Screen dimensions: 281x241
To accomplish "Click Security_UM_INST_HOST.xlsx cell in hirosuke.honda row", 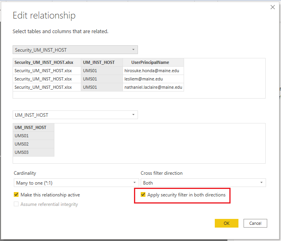I will pos(47,71).
